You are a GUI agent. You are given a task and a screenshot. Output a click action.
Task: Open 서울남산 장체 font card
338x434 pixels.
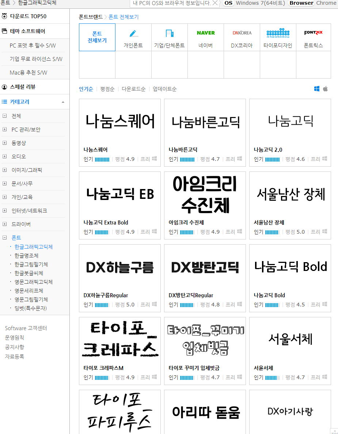click(290, 205)
